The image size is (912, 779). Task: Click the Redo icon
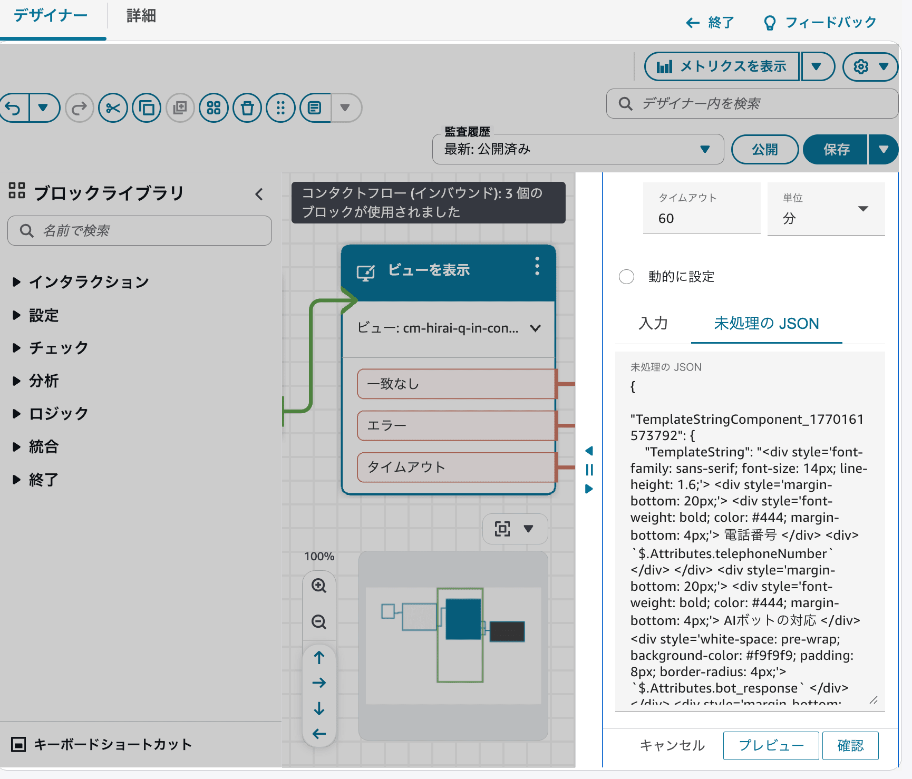click(x=79, y=108)
